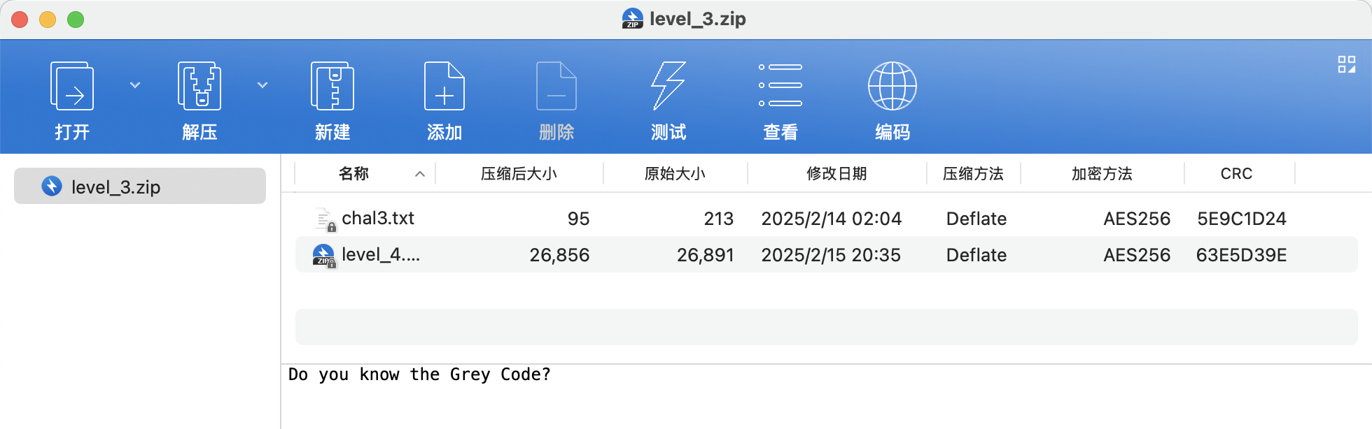Sort by the 加密方法 column header

point(1102,173)
